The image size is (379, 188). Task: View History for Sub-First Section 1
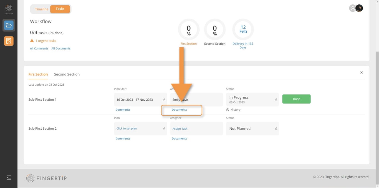tap(233, 110)
